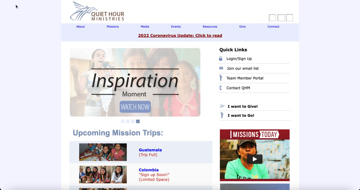Open the About menu
360x190 pixels.
[81, 27]
